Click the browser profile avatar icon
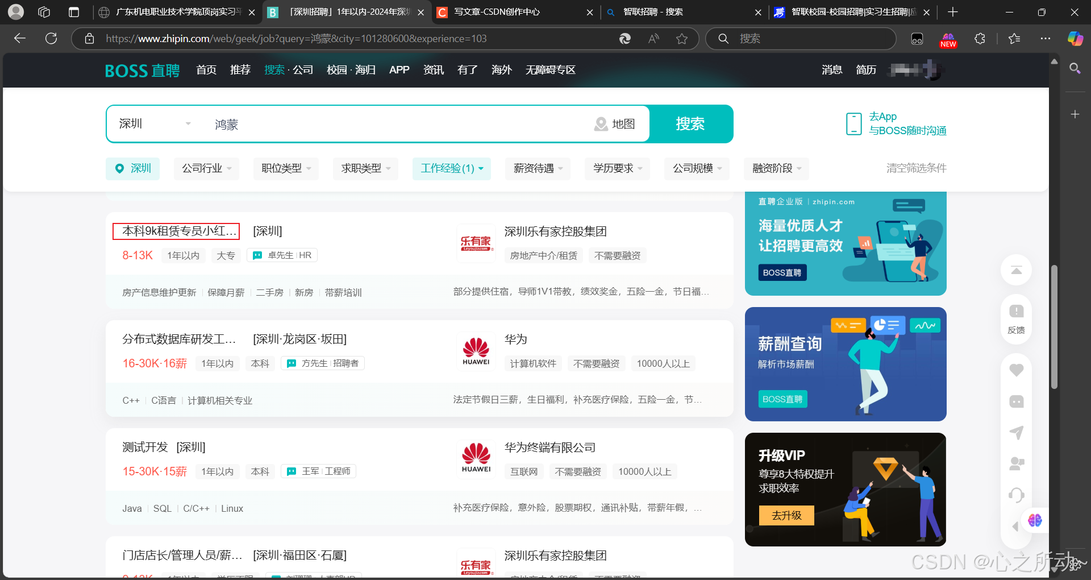This screenshot has height=580, width=1091. coord(16,12)
